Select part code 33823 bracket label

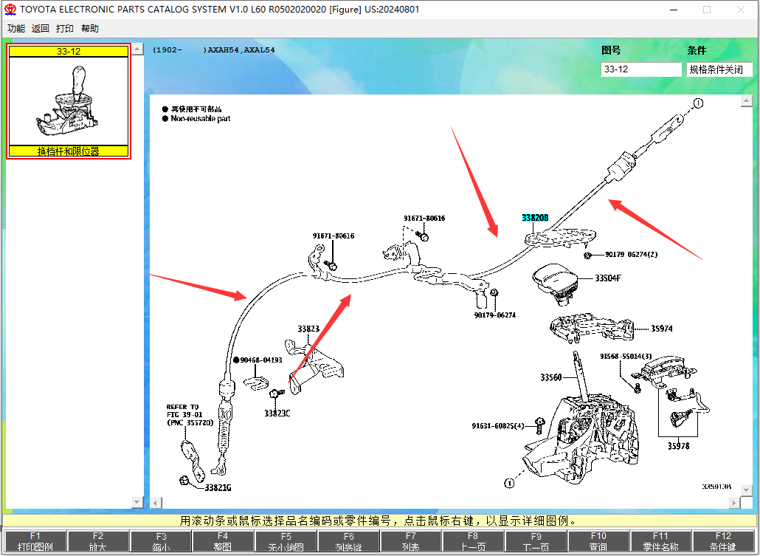coord(308,329)
